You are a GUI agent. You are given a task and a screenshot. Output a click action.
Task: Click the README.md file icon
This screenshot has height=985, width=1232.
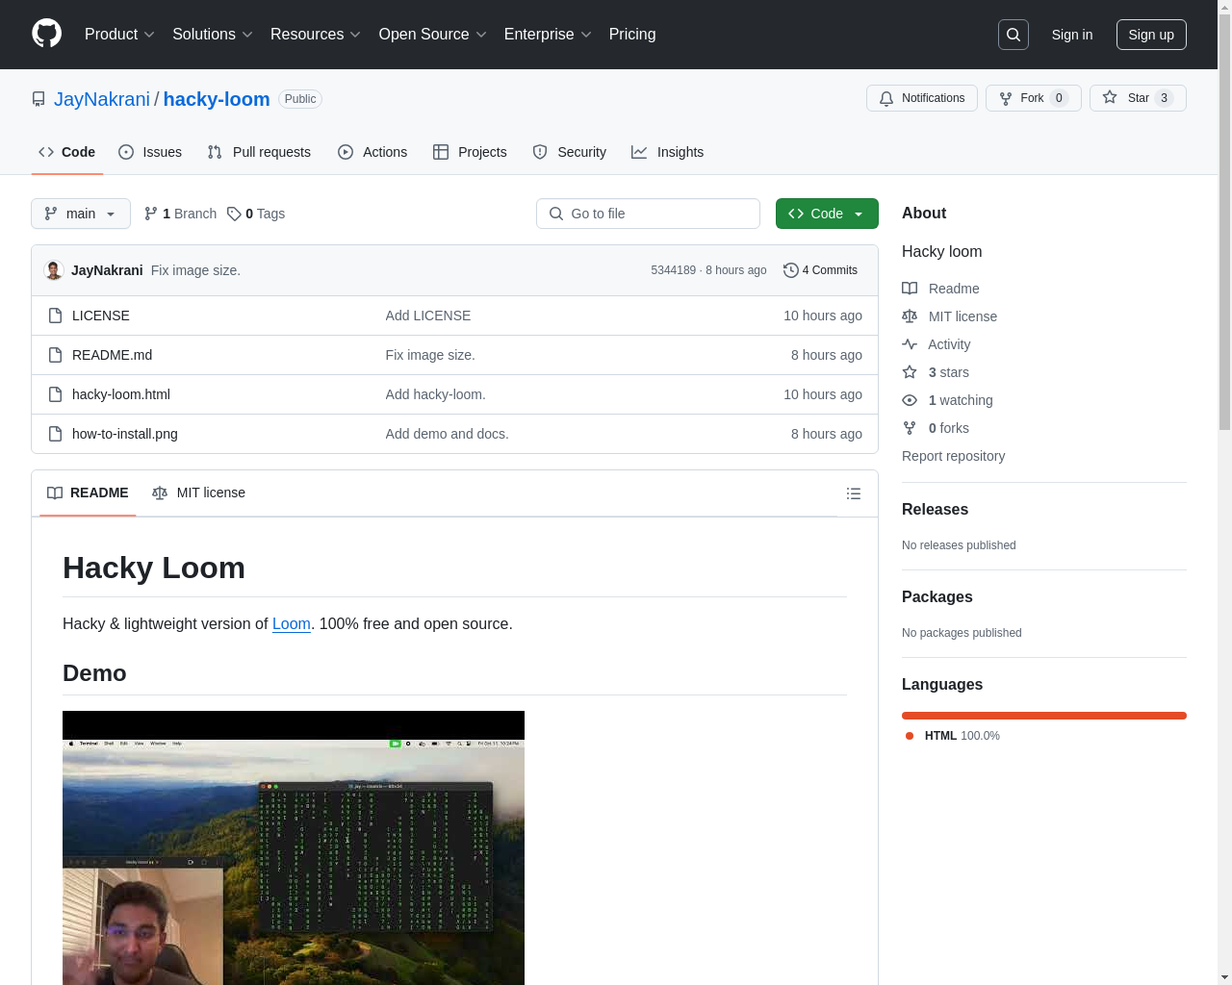(56, 355)
